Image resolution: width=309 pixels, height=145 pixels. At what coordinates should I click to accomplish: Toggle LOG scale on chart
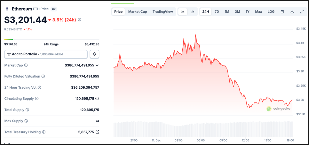click(271, 12)
